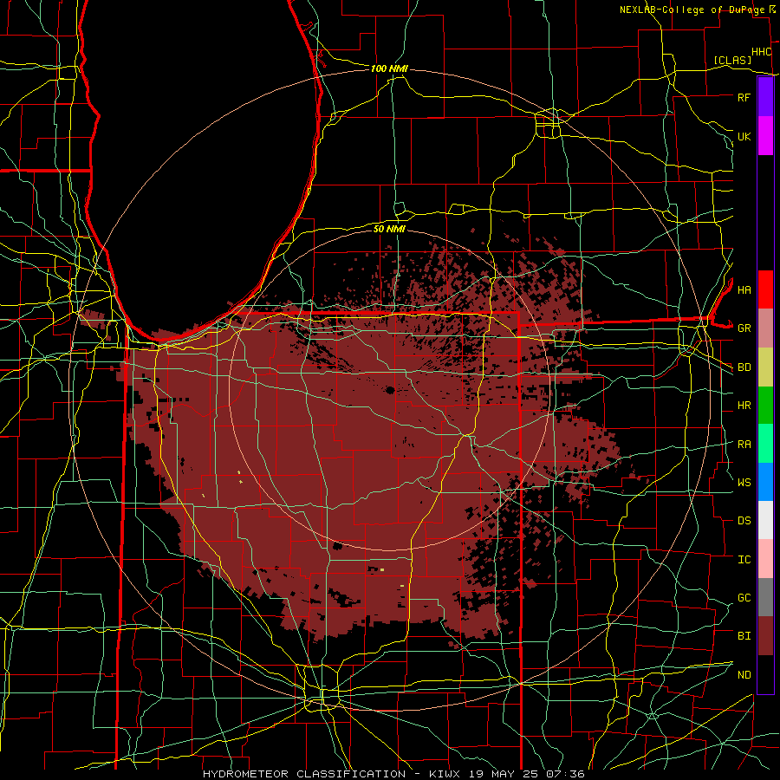Screen dimensions: 780x780
Task: Click the DS legend label
Action: [x=744, y=521]
